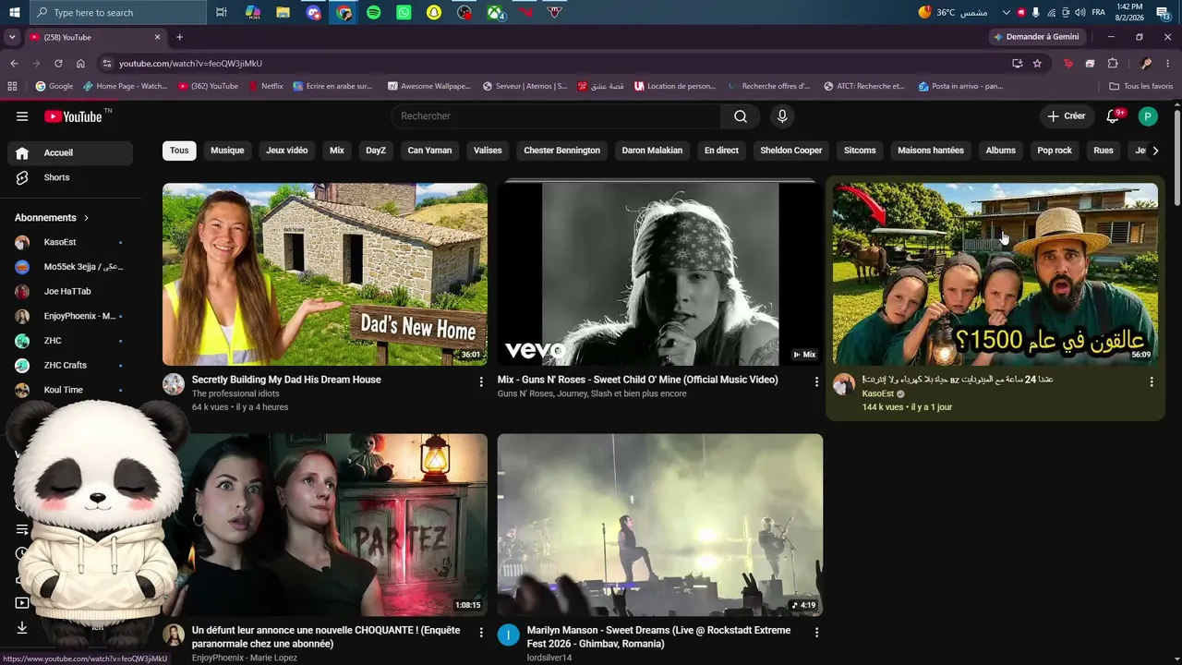Open the volume control in the system tray

tap(1080, 12)
